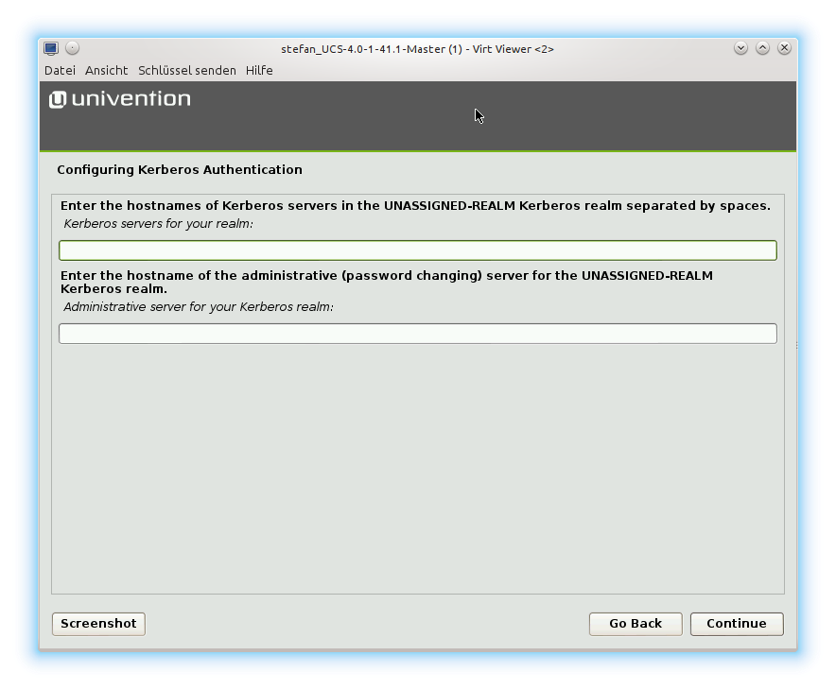Maximize the Virt Viewer window

click(x=762, y=48)
